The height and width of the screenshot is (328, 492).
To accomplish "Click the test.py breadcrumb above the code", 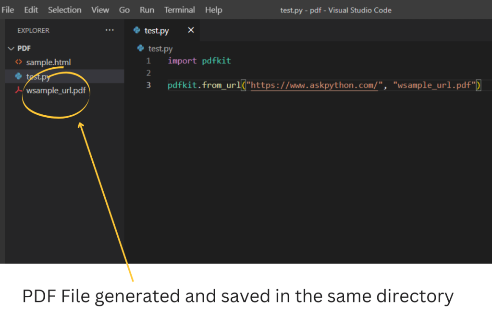I will tap(160, 49).
